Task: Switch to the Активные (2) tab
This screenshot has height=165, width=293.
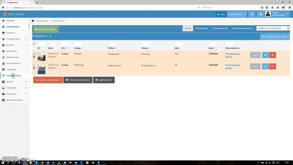Action: pyautogui.click(x=201, y=28)
